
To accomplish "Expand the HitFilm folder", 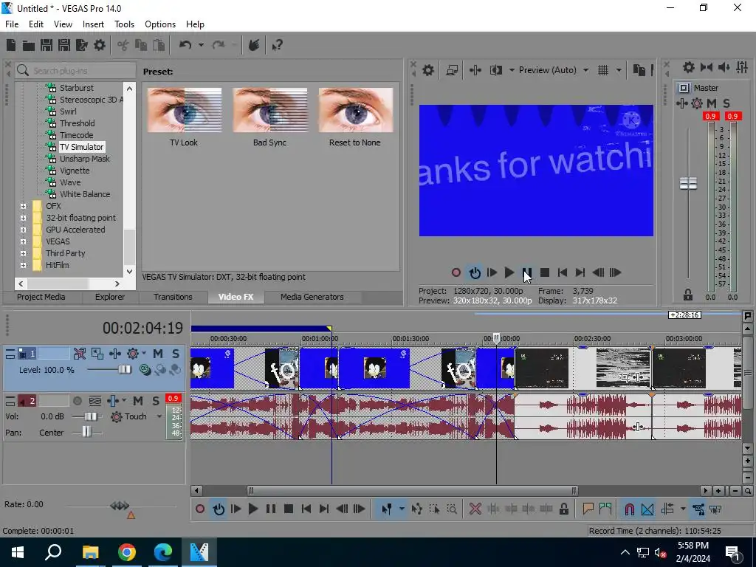I will pos(23,265).
